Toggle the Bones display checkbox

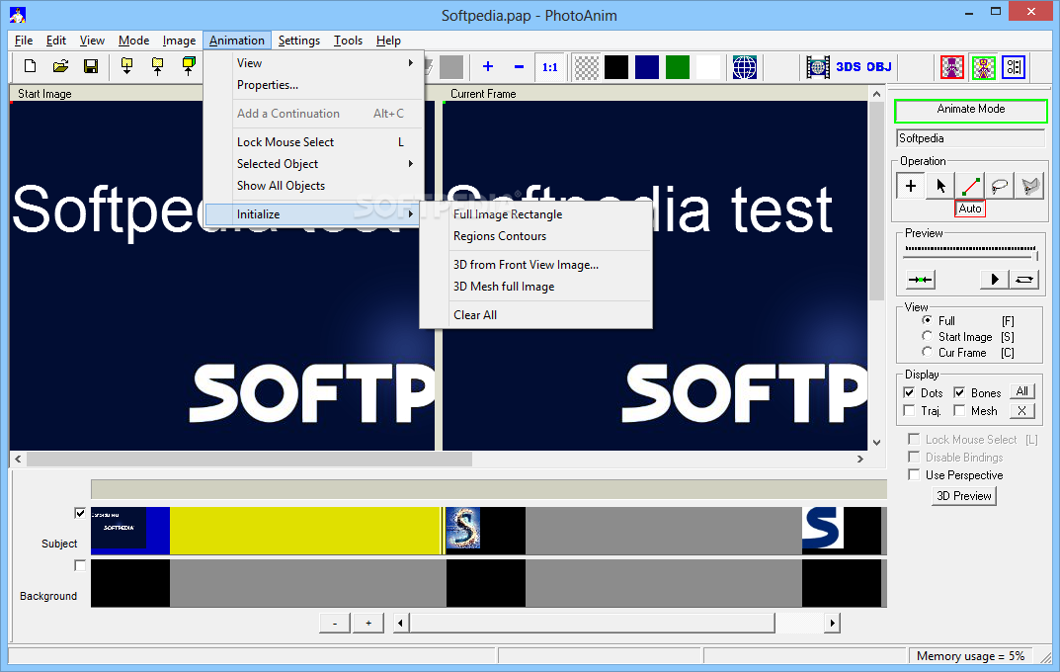click(x=959, y=392)
